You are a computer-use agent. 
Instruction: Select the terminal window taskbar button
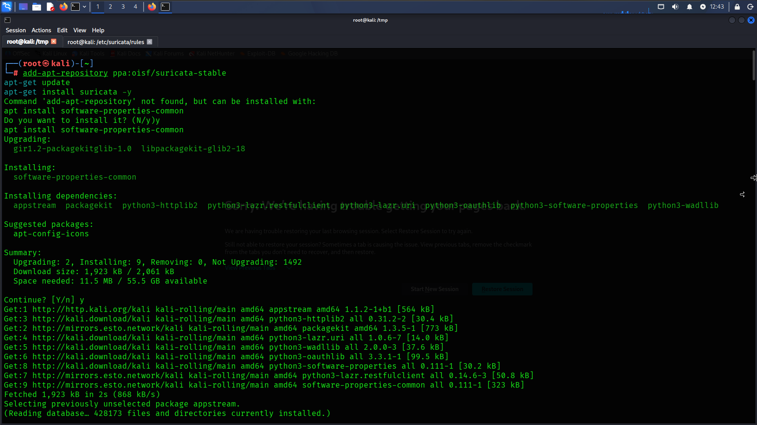(165, 7)
